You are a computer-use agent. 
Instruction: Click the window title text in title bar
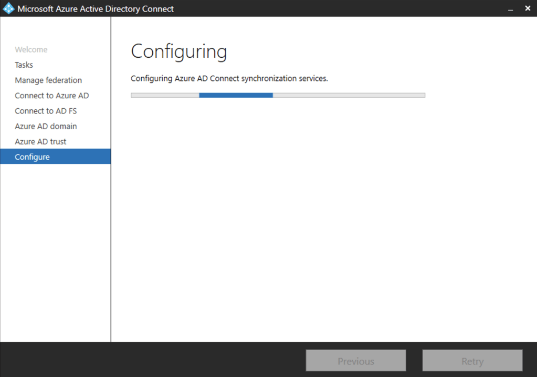[96, 9]
